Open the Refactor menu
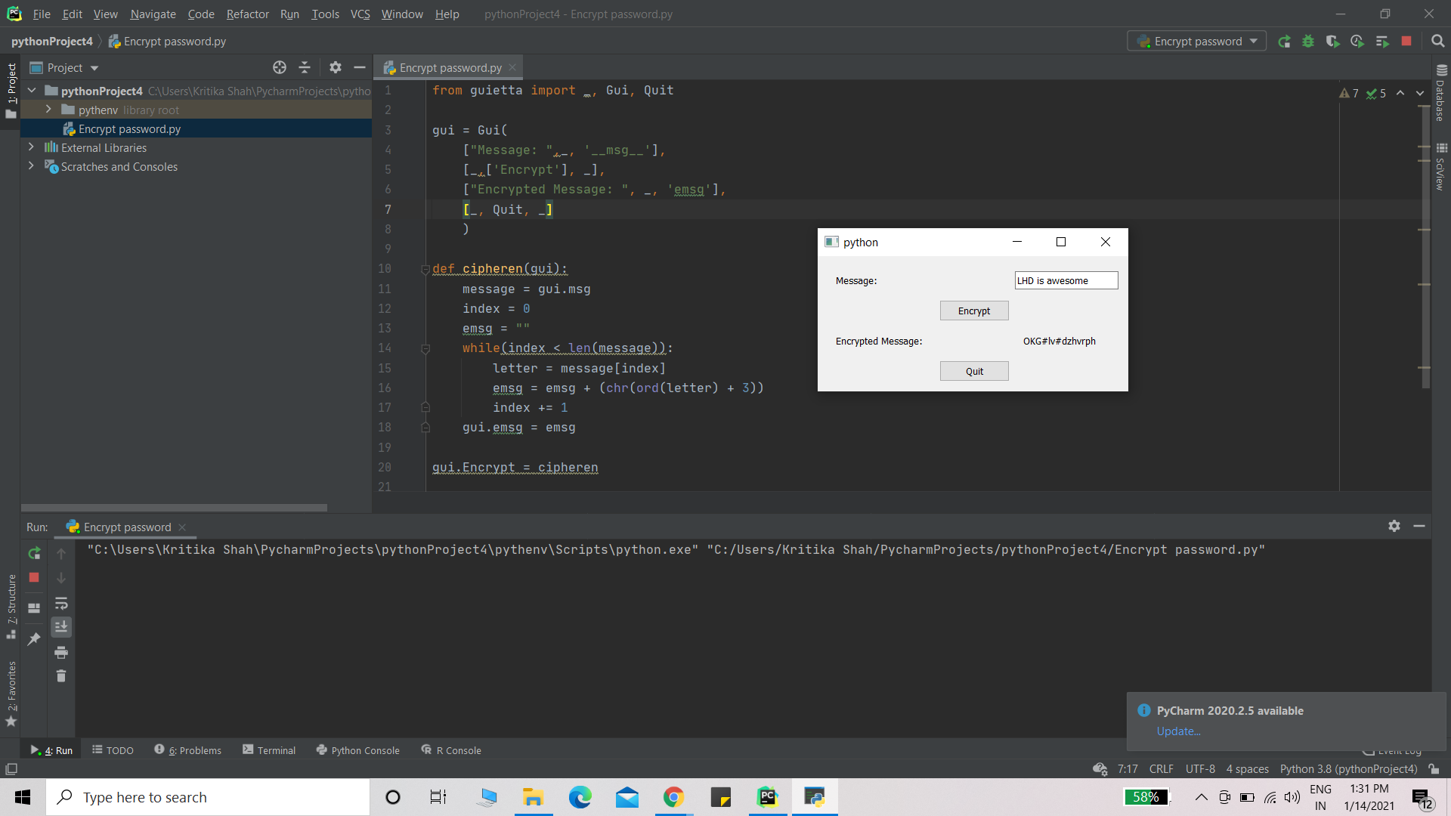1451x816 pixels. [247, 14]
